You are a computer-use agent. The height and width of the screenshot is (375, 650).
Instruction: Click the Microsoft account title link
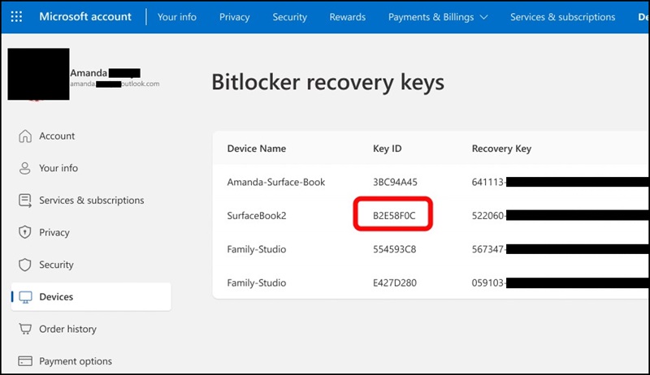point(85,16)
